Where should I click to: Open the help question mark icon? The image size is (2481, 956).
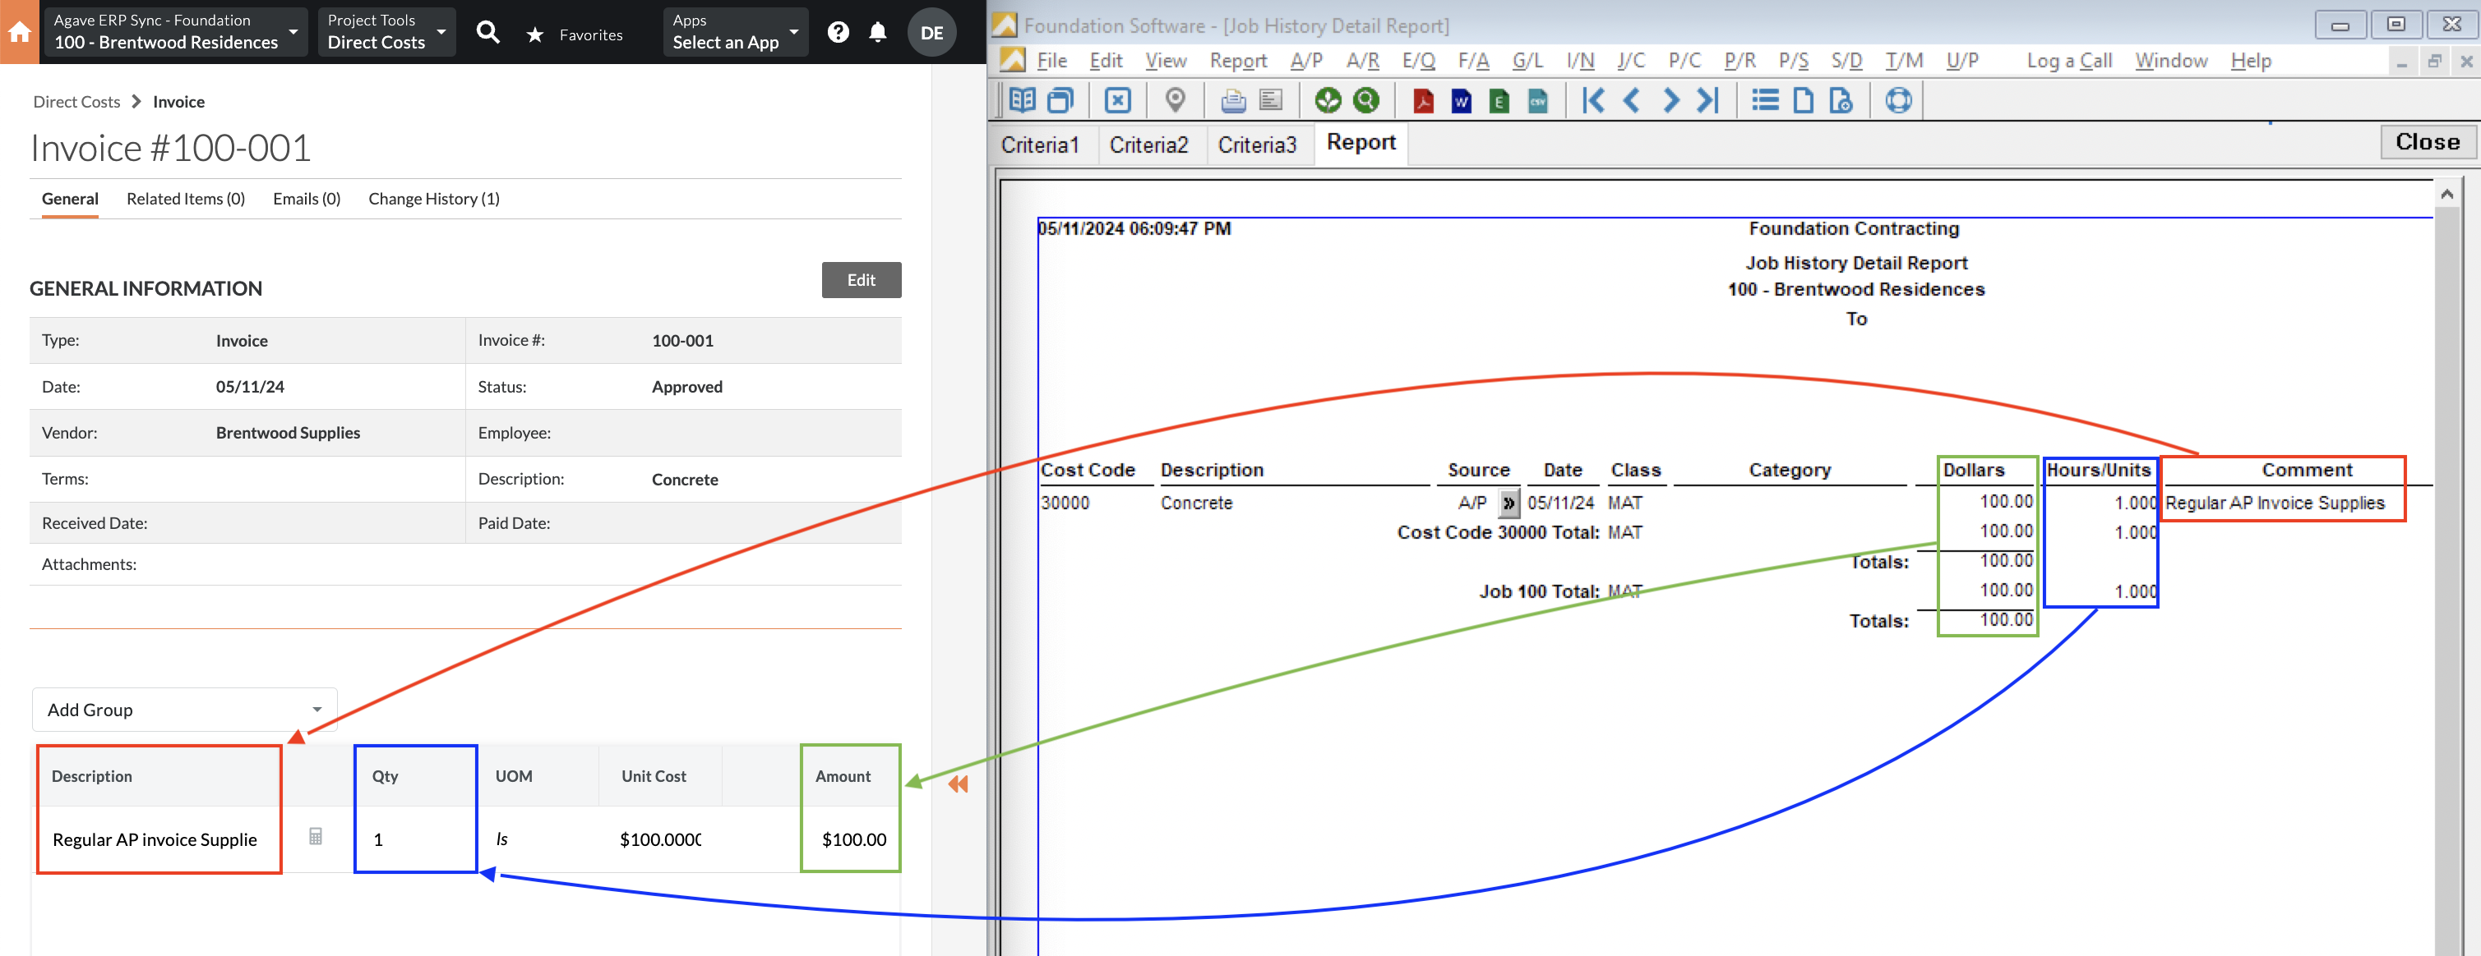(838, 33)
